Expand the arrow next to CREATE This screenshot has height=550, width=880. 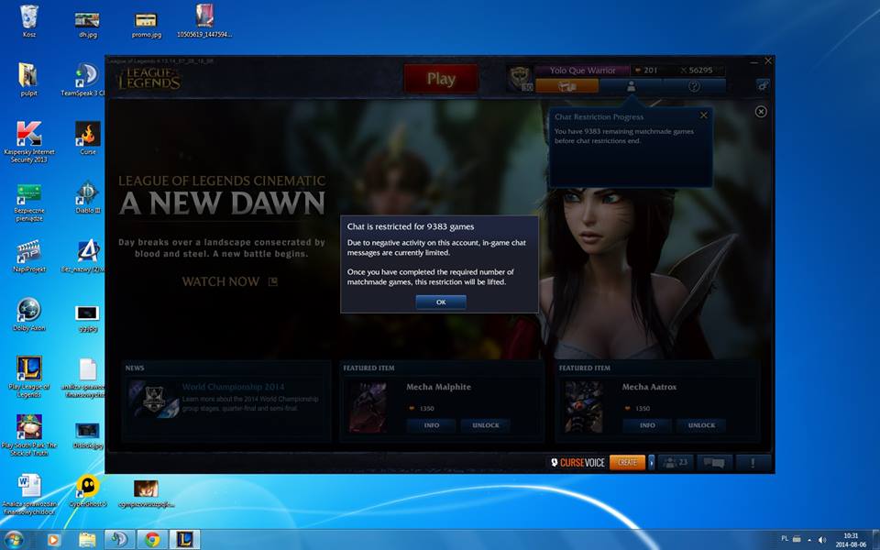click(652, 462)
